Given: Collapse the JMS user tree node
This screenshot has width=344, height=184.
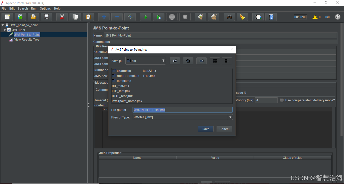Looking at the screenshot, I should pos(5,30).
